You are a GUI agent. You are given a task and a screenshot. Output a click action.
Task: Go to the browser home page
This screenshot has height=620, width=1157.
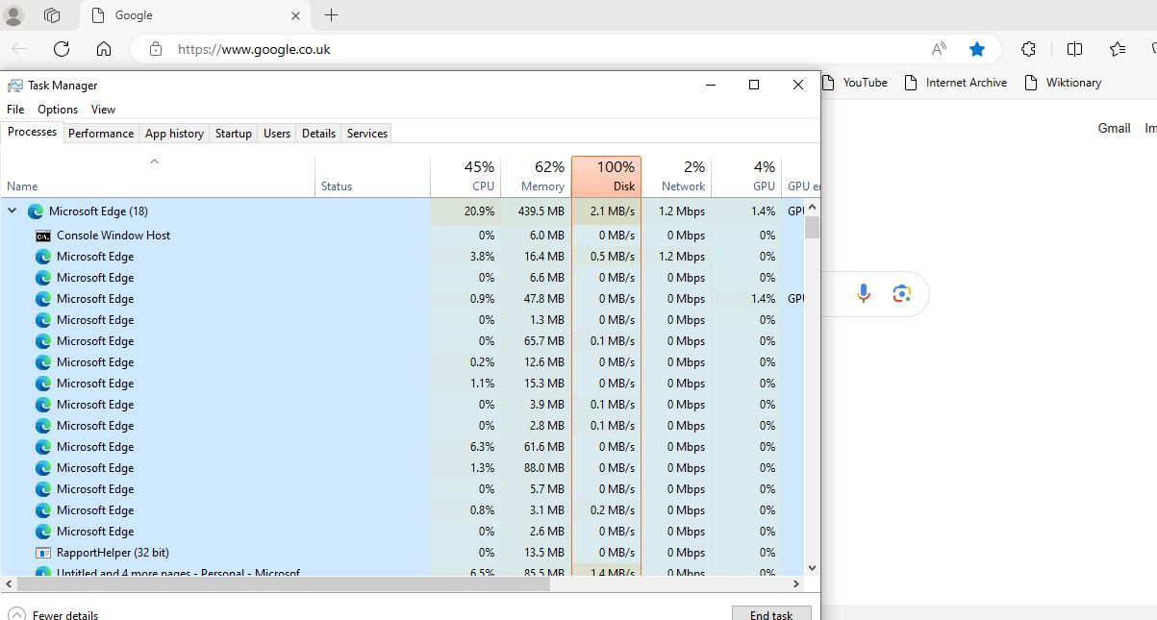point(104,49)
